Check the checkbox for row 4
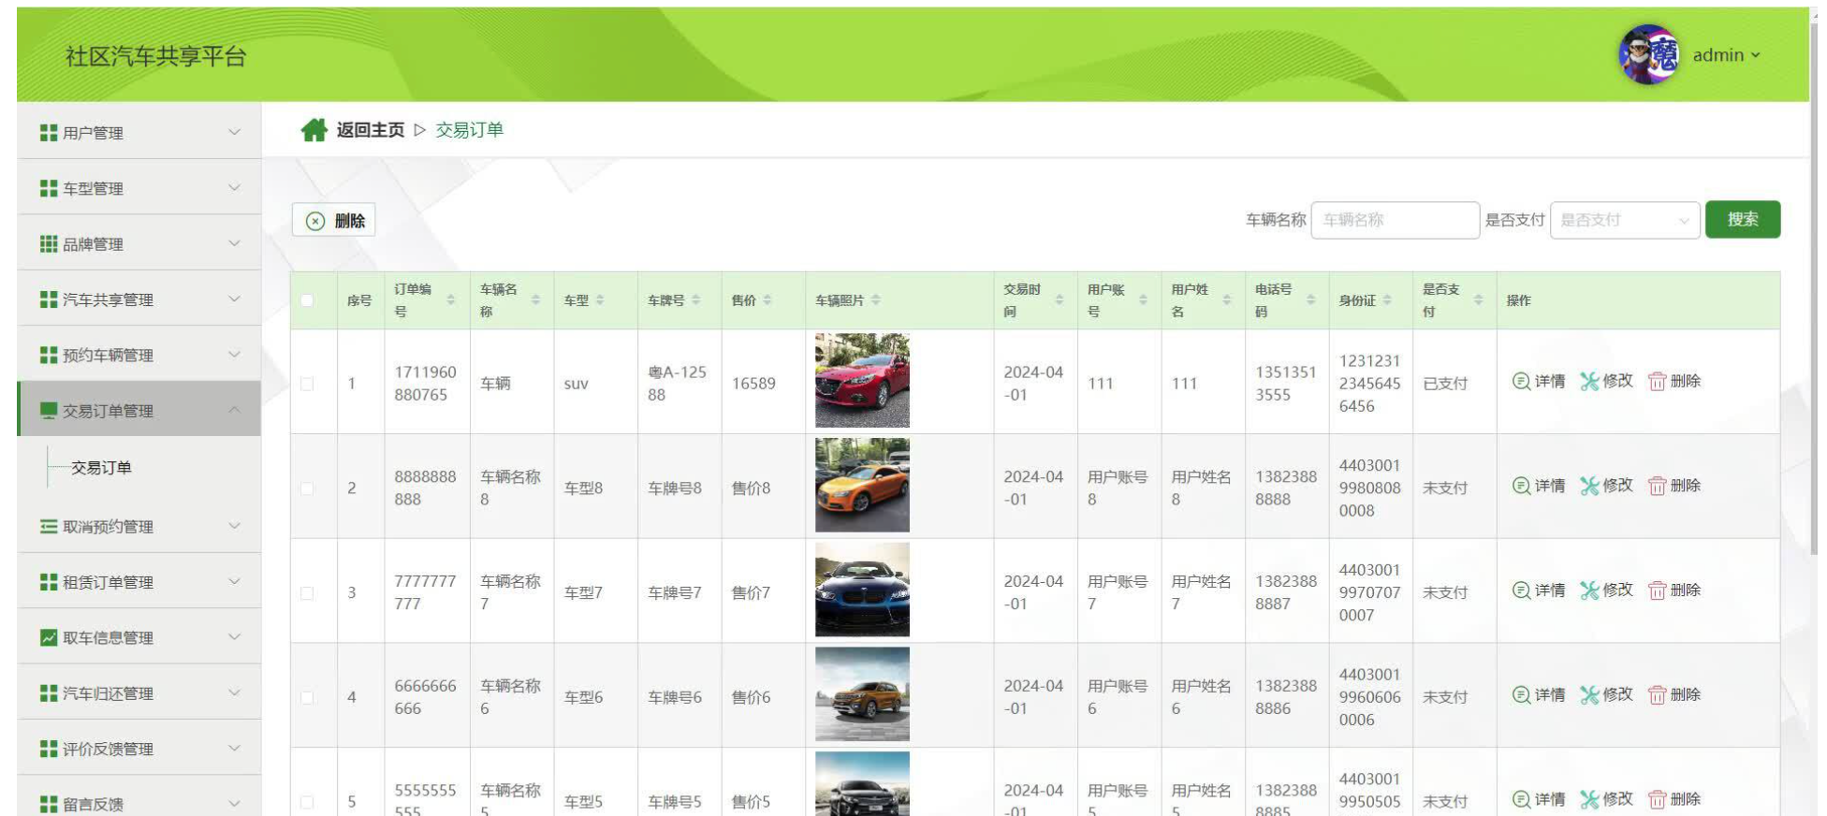Viewport: 1827px width, 816px height. pos(307,698)
